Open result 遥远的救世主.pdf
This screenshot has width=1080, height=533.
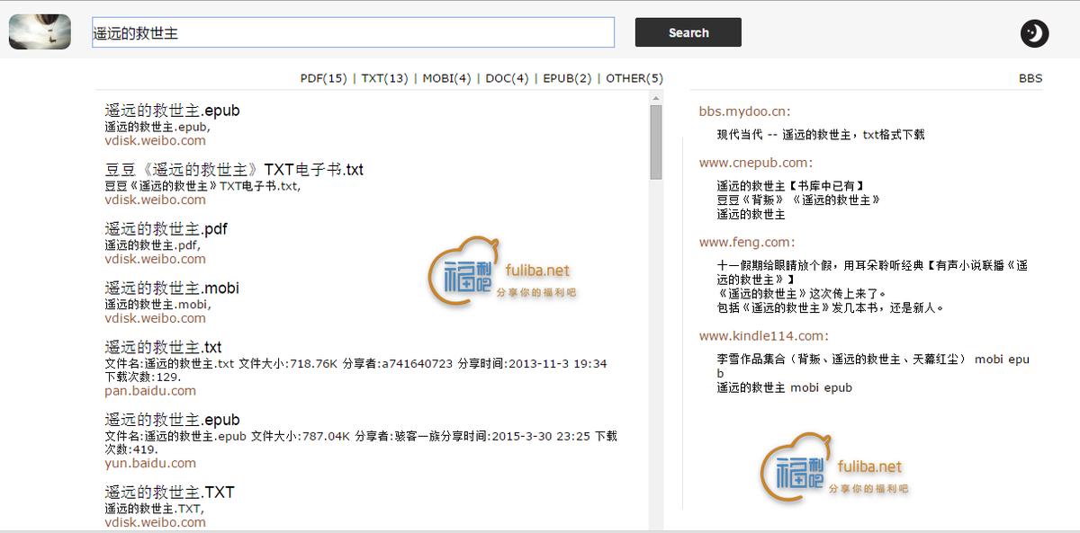click(x=166, y=229)
